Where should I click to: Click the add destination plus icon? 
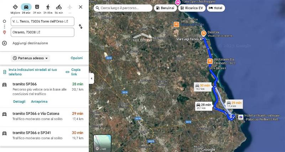4,43
